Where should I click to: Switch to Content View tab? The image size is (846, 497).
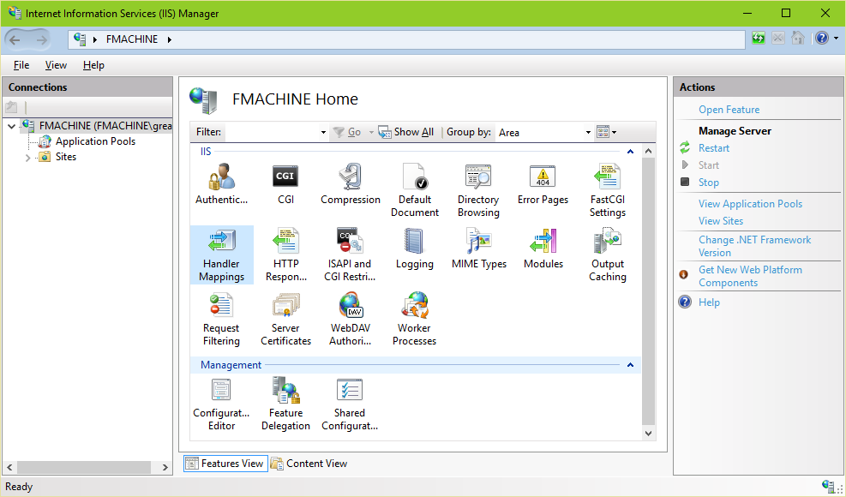[309, 463]
